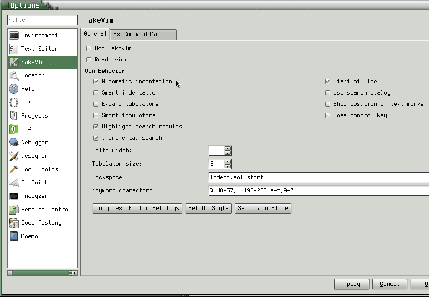429x297 pixels.
Task: Click Copy Text Editor Settings button
Action: 137,208
